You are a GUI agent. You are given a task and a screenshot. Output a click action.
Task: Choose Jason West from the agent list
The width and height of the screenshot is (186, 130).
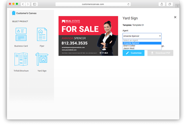tap(142, 48)
